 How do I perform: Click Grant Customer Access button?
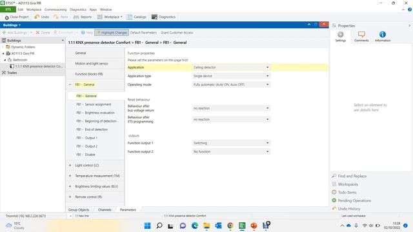point(177,33)
